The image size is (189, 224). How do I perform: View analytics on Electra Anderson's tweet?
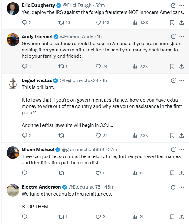click(x=136, y=217)
